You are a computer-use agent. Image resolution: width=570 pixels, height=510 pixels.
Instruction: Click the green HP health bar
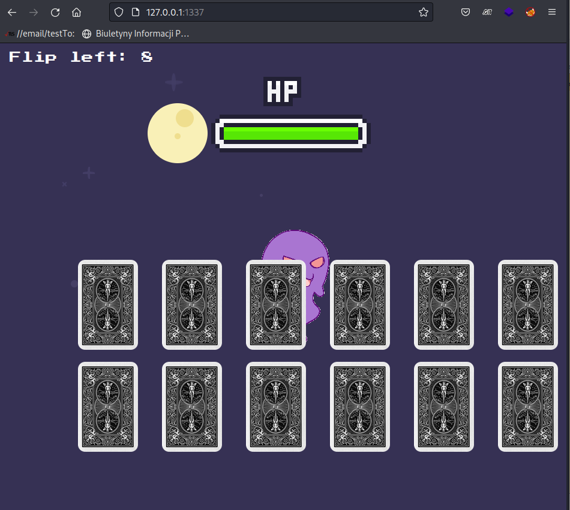point(291,133)
